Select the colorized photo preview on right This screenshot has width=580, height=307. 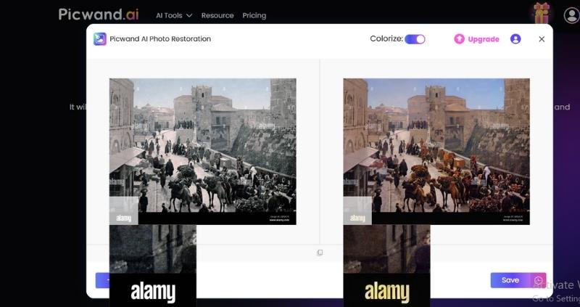click(x=436, y=152)
